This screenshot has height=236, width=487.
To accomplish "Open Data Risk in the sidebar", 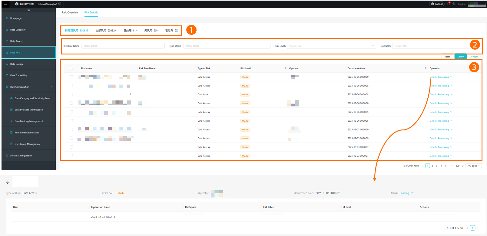I will click(29, 53).
